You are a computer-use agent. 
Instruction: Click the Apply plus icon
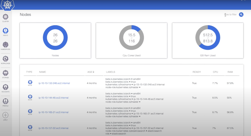click(5, 115)
